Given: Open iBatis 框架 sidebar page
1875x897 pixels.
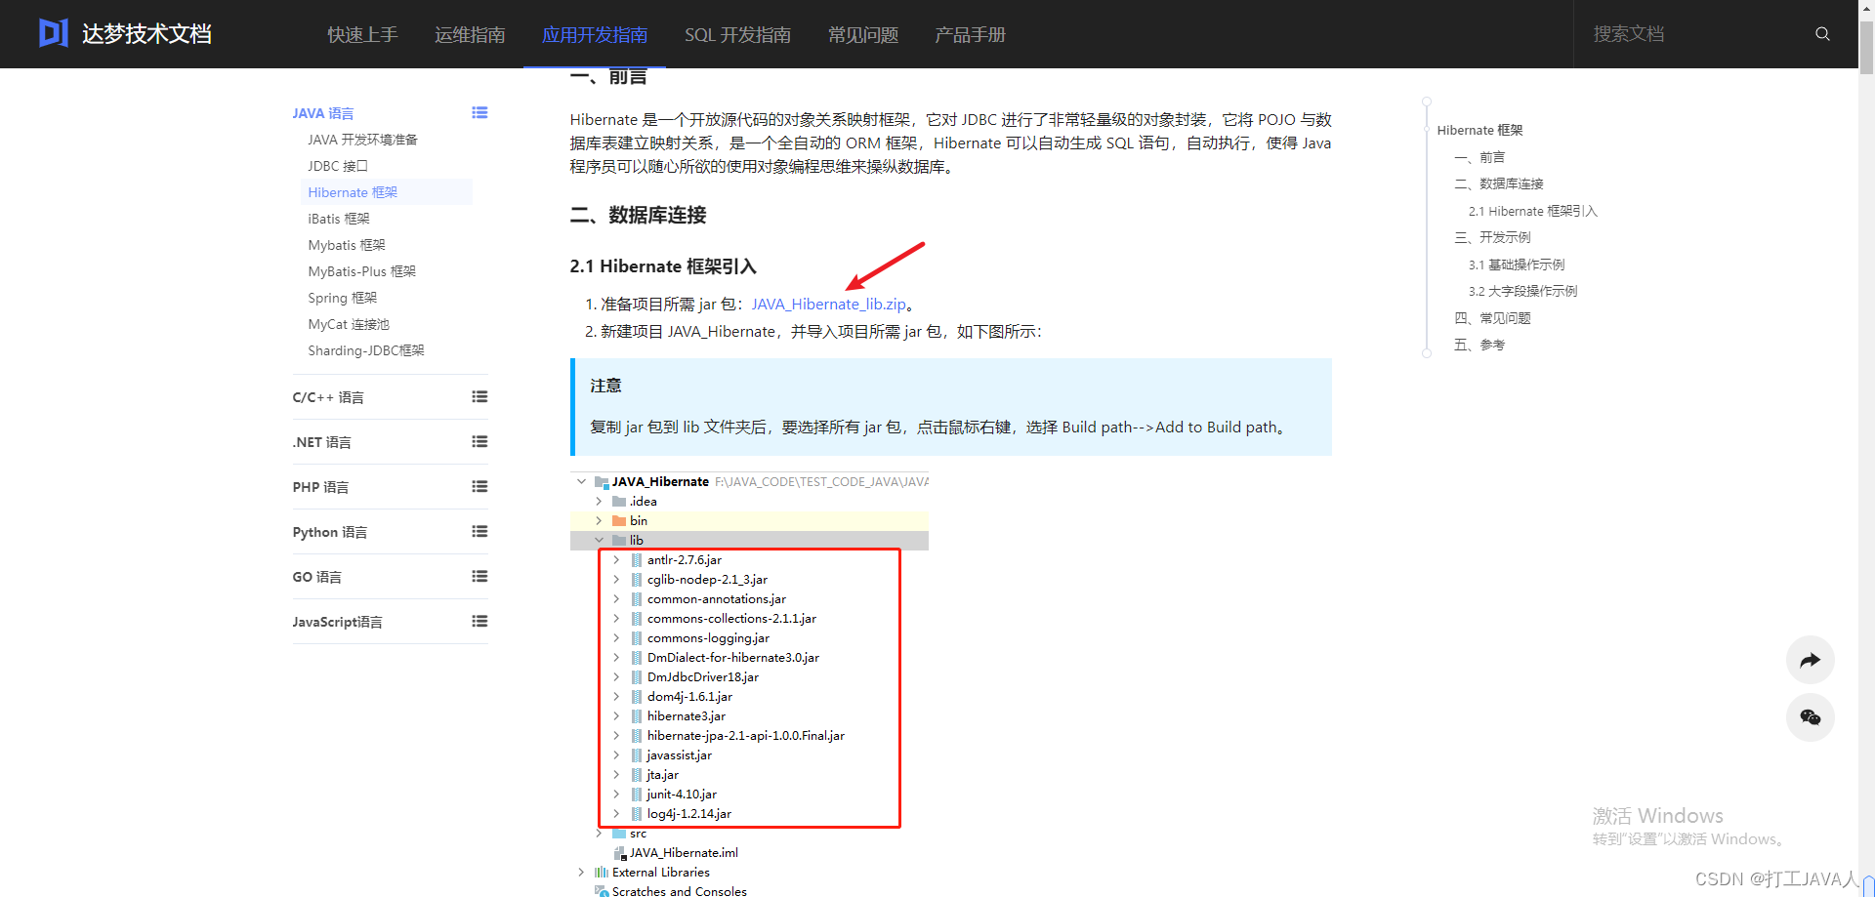Looking at the screenshot, I should pos(339,219).
